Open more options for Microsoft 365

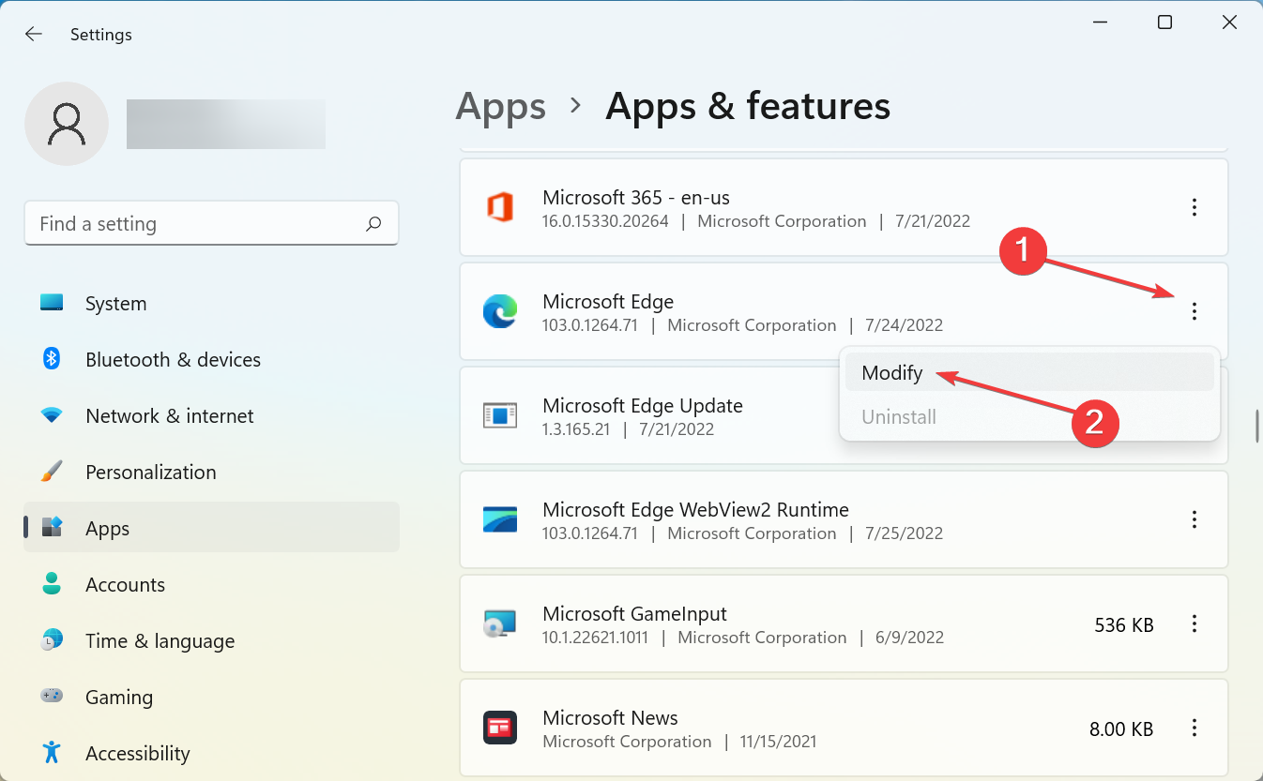pos(1195,207)
